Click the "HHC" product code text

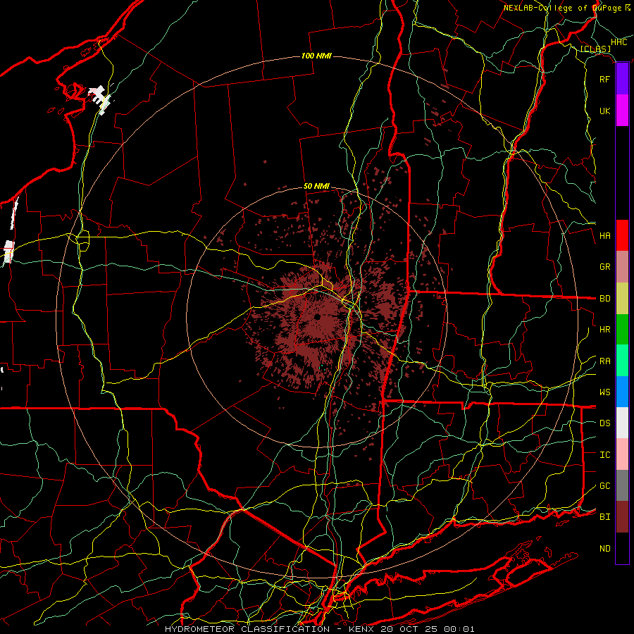coord(619,42)
